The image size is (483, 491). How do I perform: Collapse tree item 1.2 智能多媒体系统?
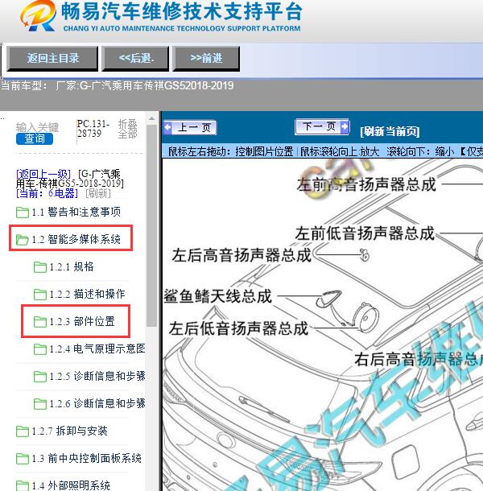(76, 240)
